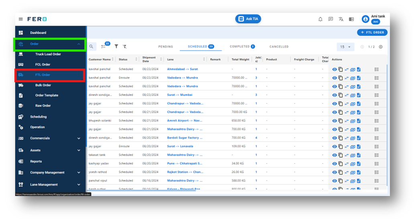Copy the Rajkot Station order row
This screenshot has height=222, width=416.
341,172
